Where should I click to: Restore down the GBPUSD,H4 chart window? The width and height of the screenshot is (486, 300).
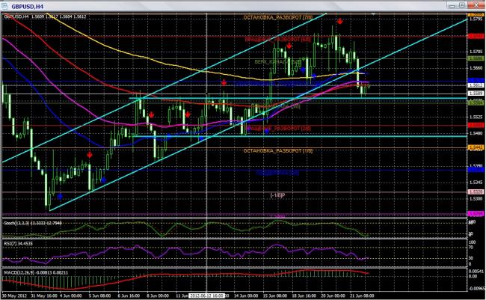462,5
